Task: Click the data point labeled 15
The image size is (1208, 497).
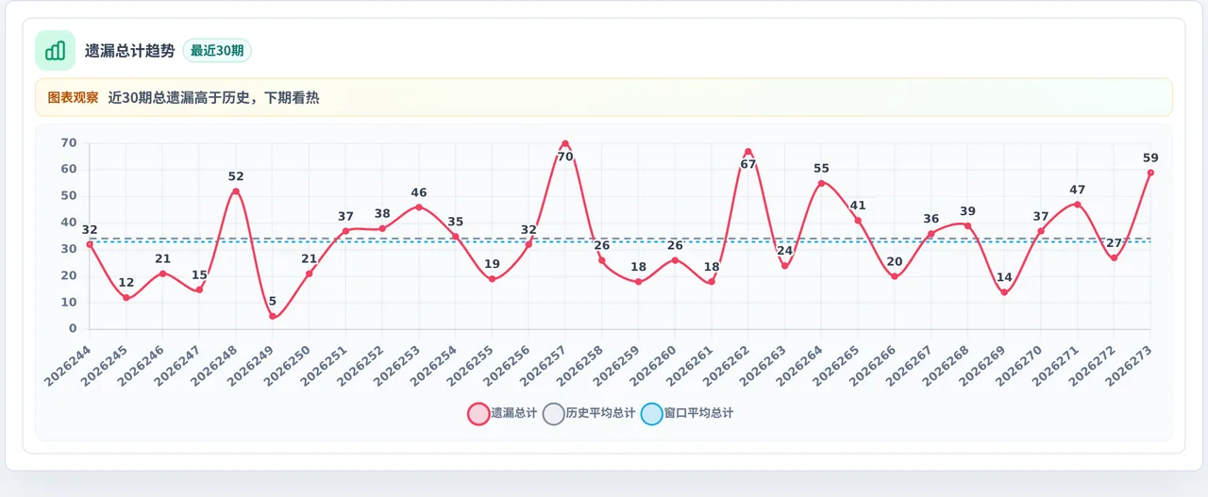Action: [x=199, y=290]
